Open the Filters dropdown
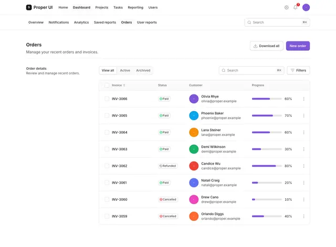The height and width of the screenshot is (247, 336). pyautogui.click(x=298, y=70)
